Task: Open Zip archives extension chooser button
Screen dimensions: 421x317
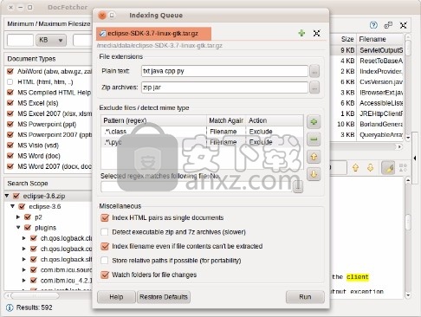Action: (314, 87)
